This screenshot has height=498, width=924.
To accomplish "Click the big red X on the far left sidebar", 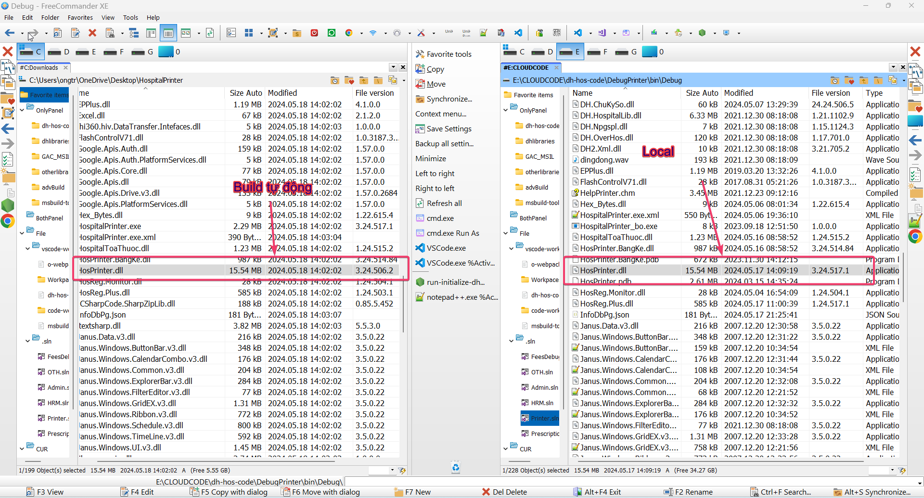I will tap(8, 51).
